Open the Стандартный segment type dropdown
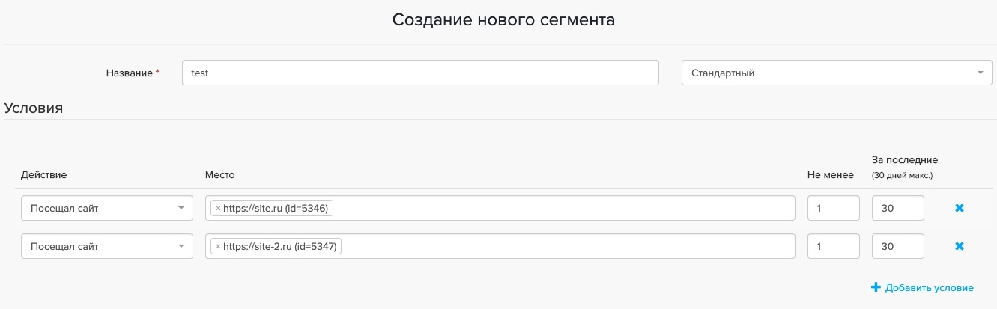This screenshot has height=309, width=997. click(x=837, y=73)
